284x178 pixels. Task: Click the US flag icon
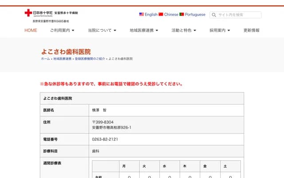point(142,14)
